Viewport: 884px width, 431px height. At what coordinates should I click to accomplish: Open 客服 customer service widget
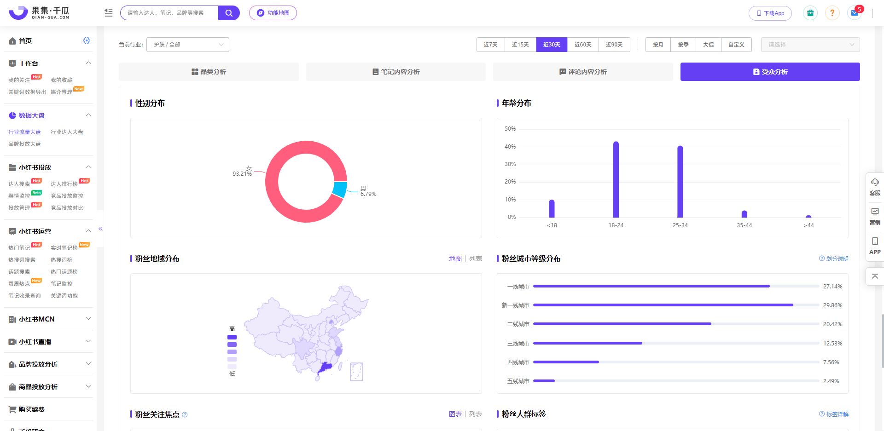click(x=875, y=187)
